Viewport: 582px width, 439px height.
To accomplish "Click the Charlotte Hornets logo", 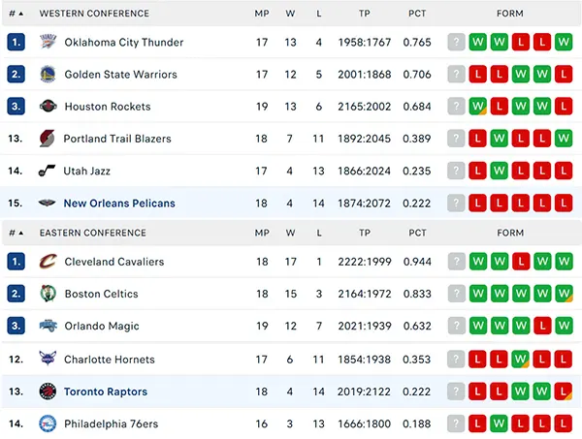I will (x=48, y=359).
